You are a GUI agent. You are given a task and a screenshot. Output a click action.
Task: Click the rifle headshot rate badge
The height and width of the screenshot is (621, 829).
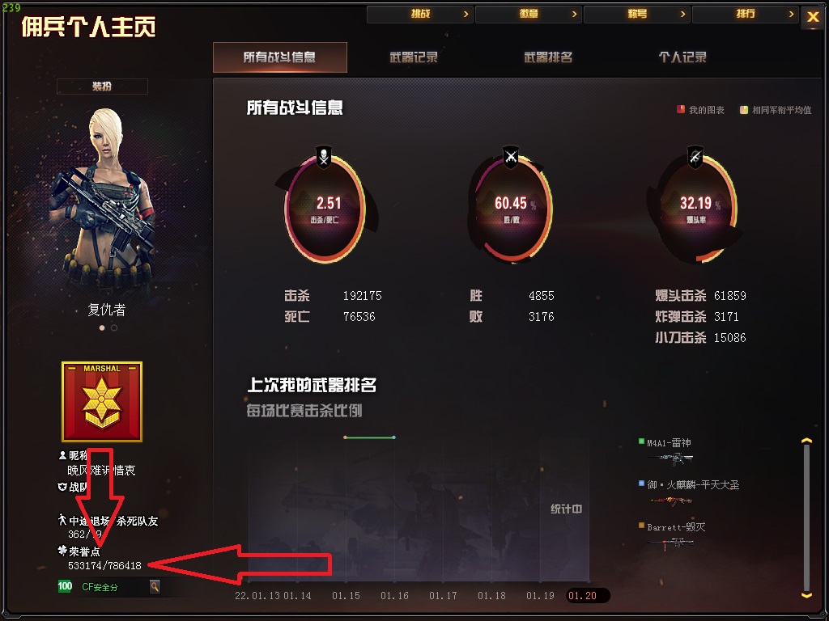695,157
